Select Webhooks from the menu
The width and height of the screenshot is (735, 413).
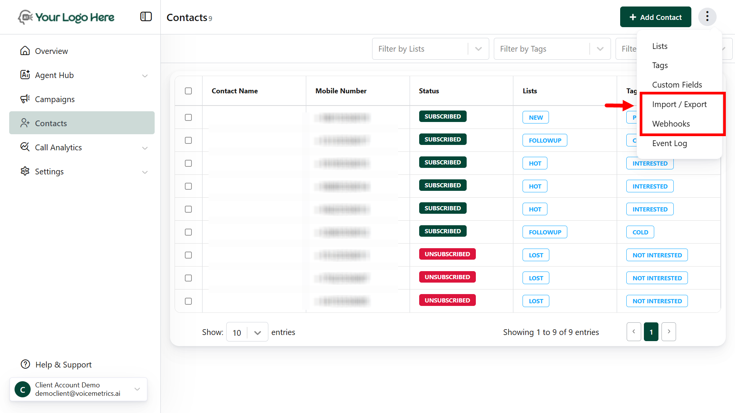tap(671, 124)
